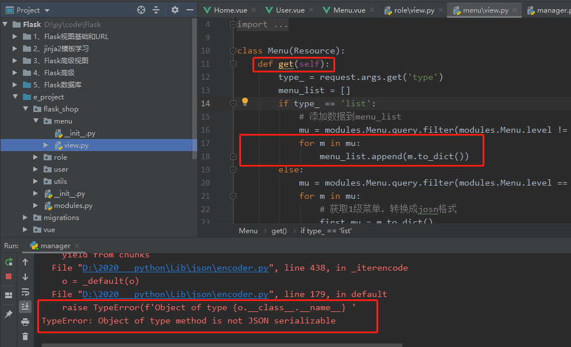Expand the role folder
Screen dimensions: 571x347
click(36, 157)
